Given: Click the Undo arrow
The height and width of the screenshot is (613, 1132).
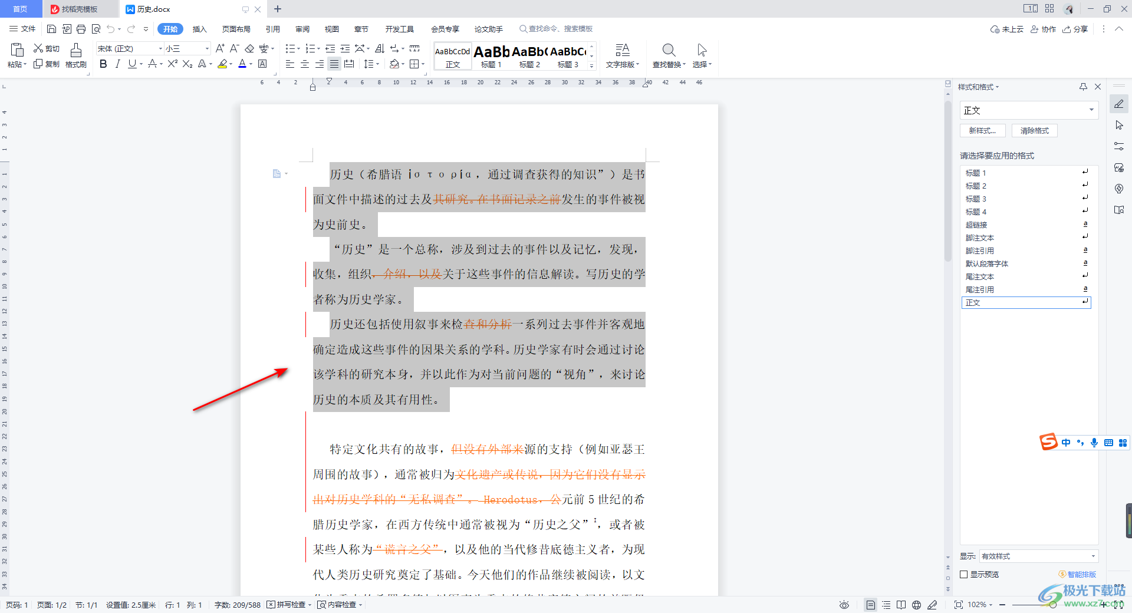Looking at the screenshot, I should (x=111, y=29).
